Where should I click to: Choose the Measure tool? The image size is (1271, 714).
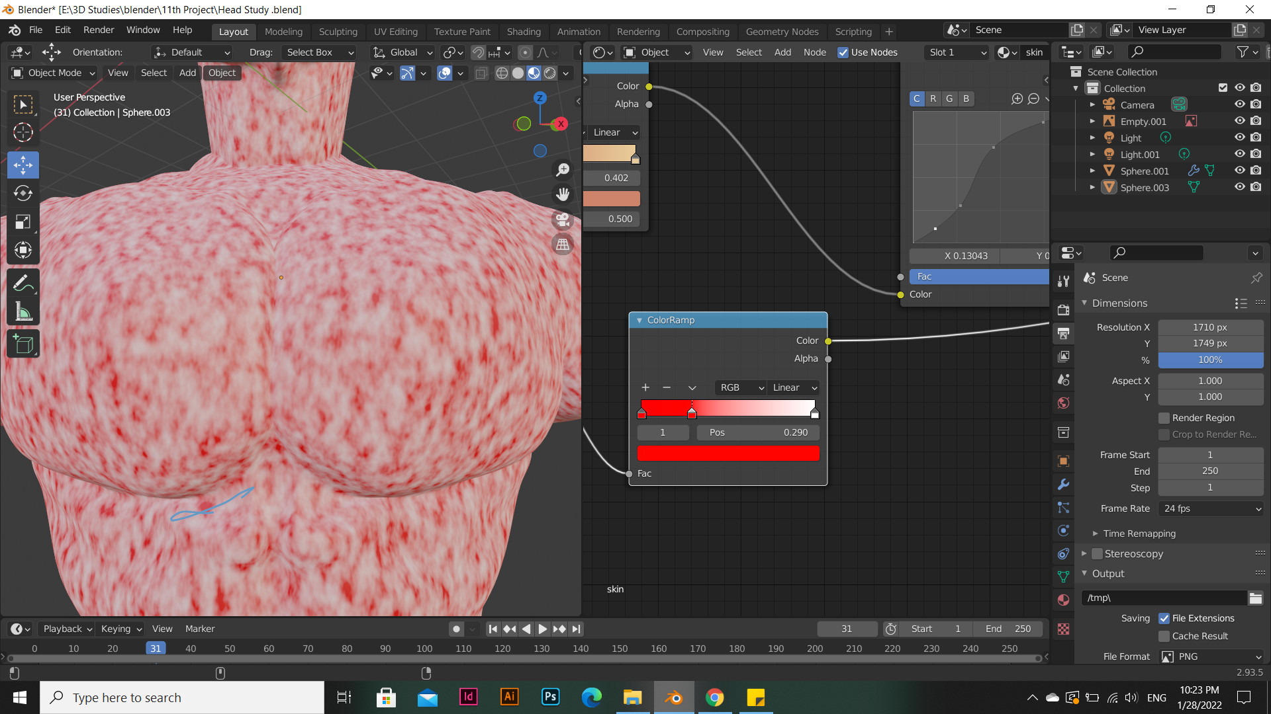(x=23, y=312)
